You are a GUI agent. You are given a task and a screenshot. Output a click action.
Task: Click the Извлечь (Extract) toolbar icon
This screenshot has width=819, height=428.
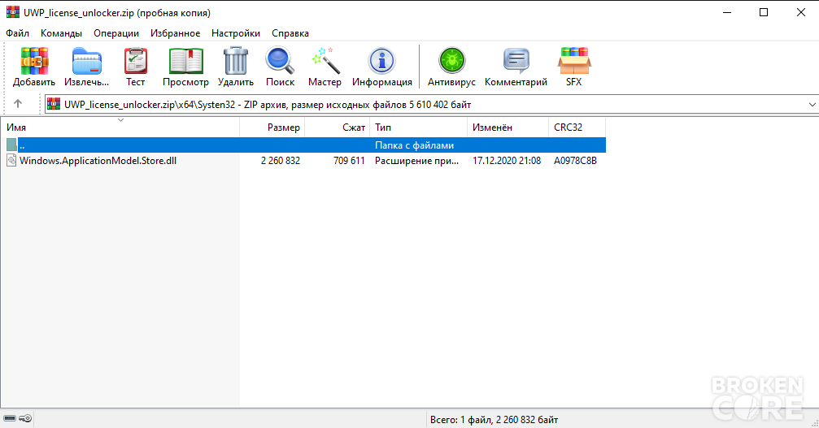(87, 61)
